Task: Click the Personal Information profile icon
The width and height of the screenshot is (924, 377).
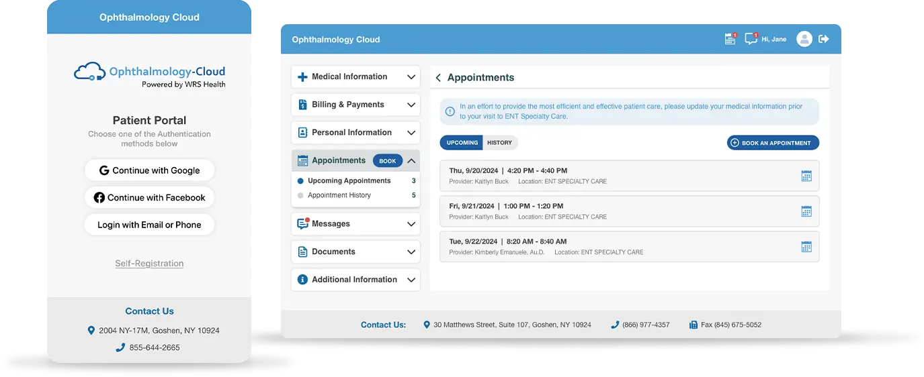Action: [x=302, y=133]
